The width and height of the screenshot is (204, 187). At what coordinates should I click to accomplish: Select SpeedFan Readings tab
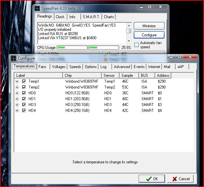pyautogui.click(x=44, y=17)
